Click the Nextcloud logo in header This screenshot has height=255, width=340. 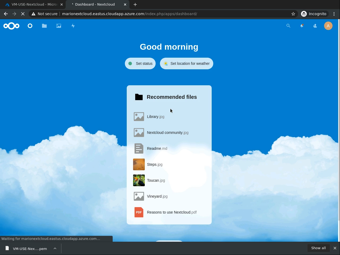pos(11,26)
